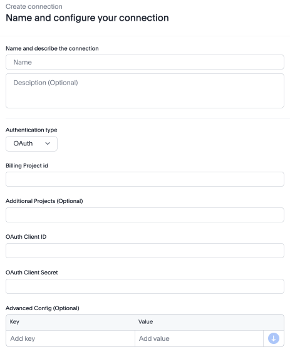
Task: Click the OAuth Client ID input box
Action: [145, 251]
